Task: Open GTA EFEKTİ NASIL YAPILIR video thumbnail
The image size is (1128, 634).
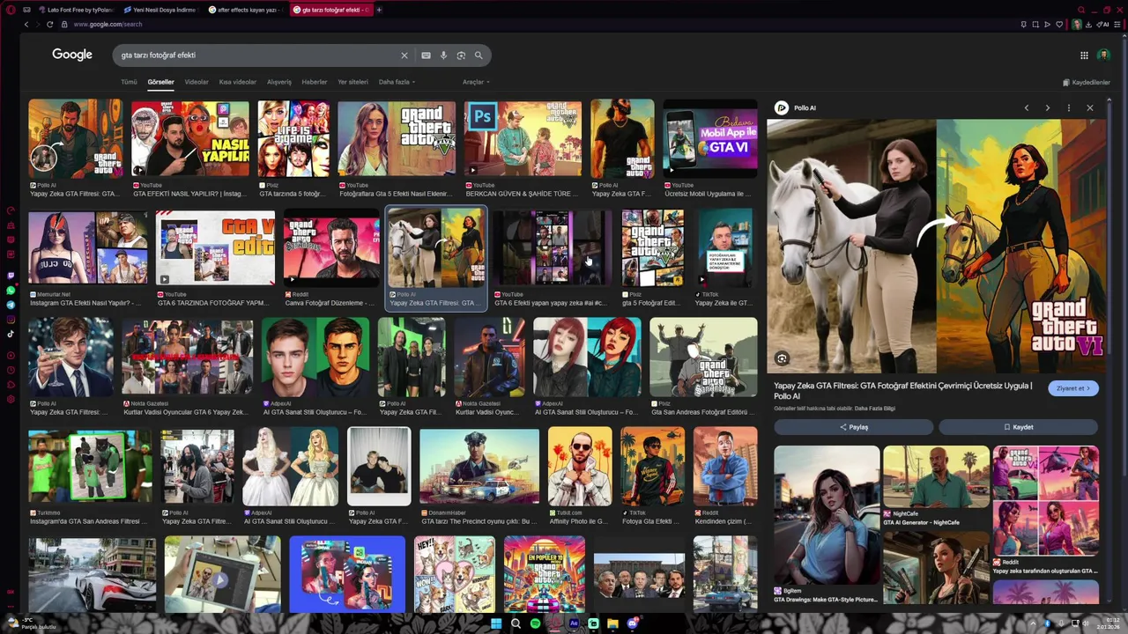Action: [x=189, y=138]
